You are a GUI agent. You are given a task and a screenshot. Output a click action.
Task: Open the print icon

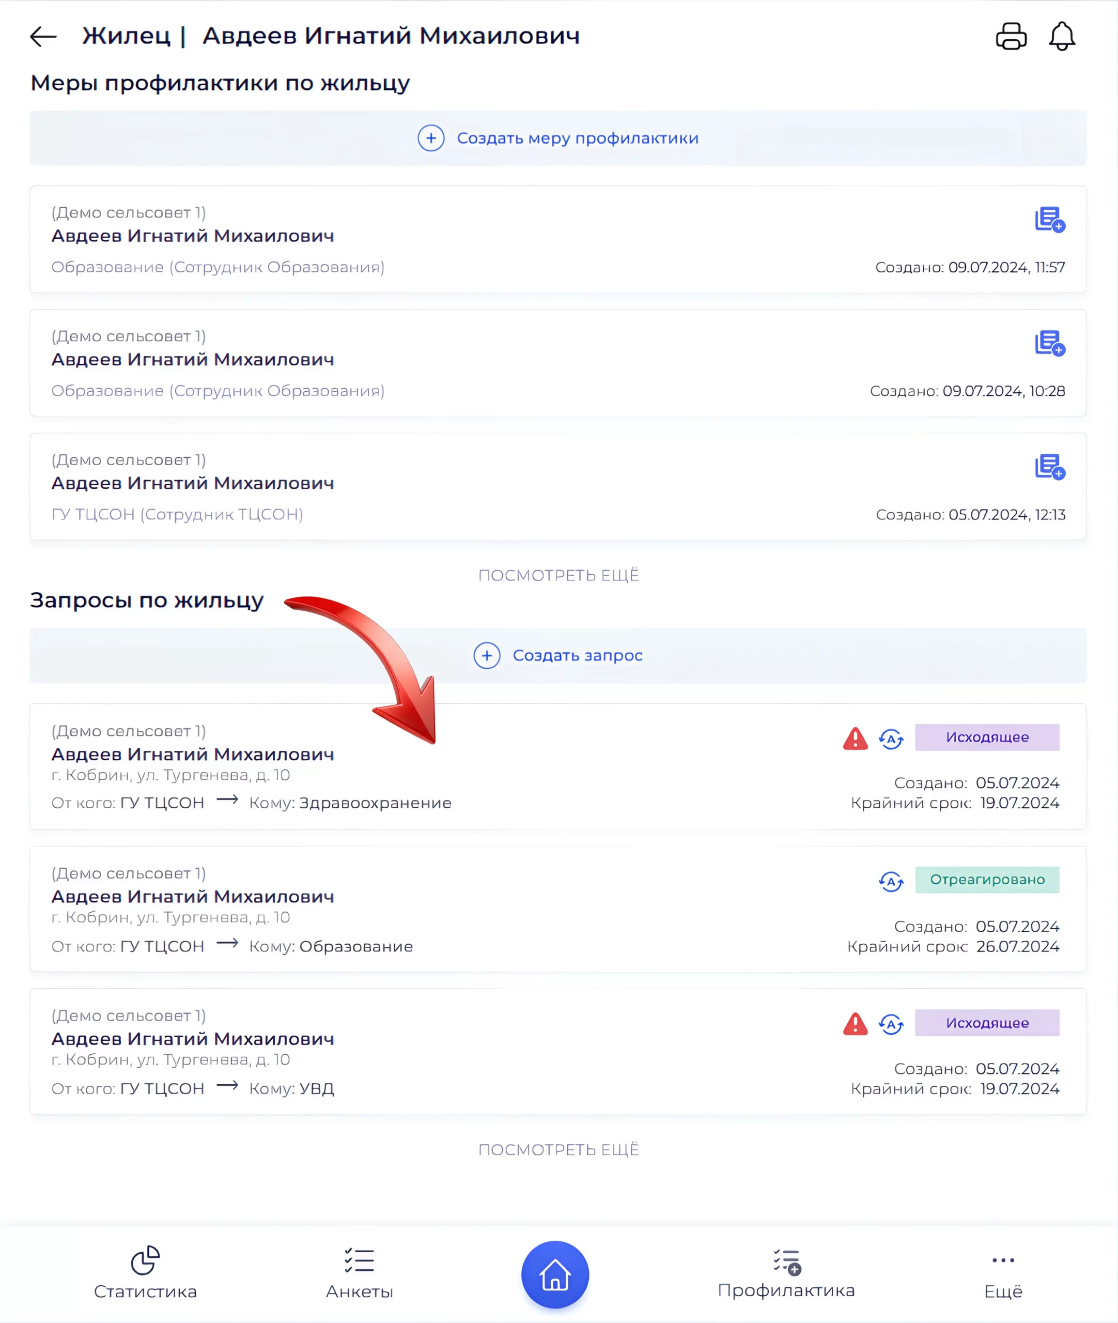[1011, 36]
